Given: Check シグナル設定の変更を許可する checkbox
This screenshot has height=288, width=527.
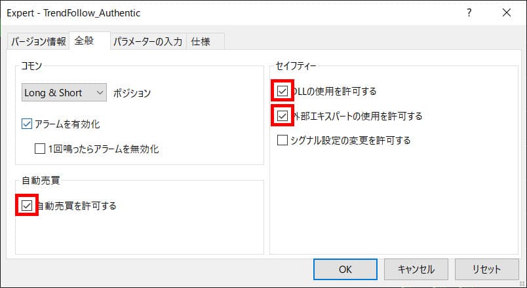Looking at the screenshot, I should [x=283, y=140].
